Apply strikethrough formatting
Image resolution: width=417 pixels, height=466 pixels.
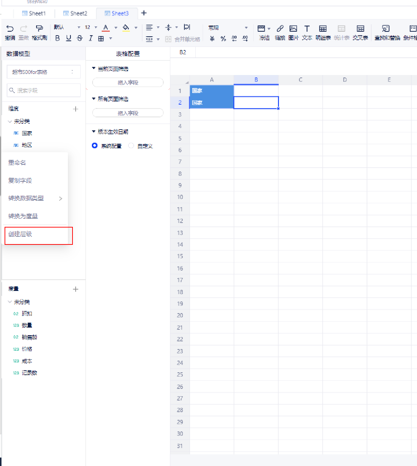(x=80, y=38)
